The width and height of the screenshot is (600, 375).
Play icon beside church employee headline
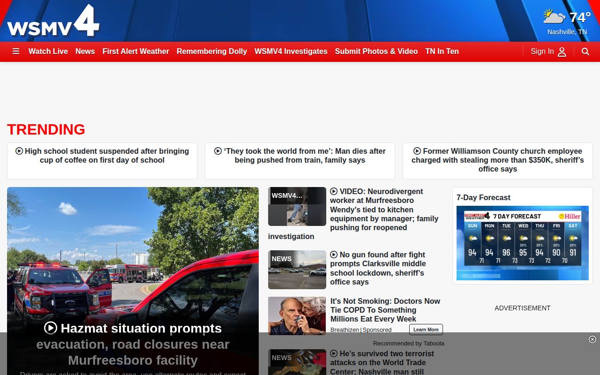417,151
